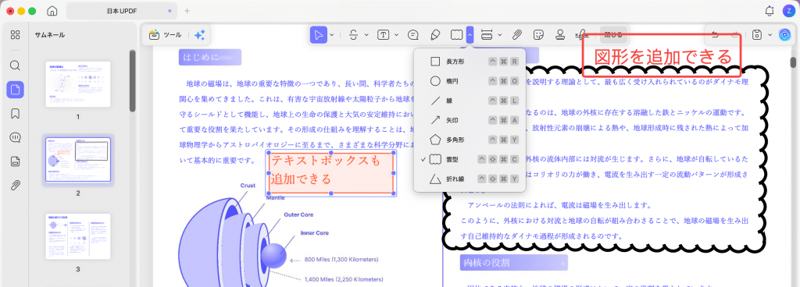The width and height of the screenshot is (800, 287).
Task: Toggle the thumbnail panel sidebar icon
Action: click(x=16, y=90)
